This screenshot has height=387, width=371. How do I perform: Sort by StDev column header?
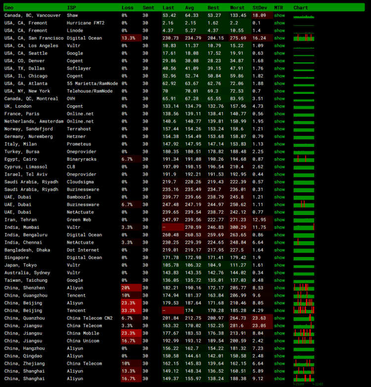(x=260, y=7)
